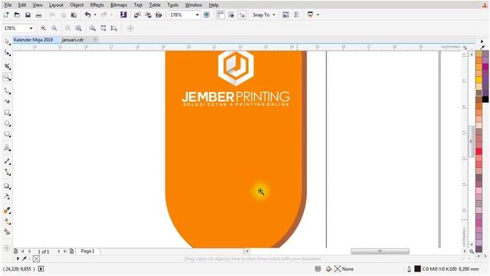The width and height of the screenshot is (490, 276).
Task: Switch to the januari.cdr document tab
Action: tap(73, 40)
